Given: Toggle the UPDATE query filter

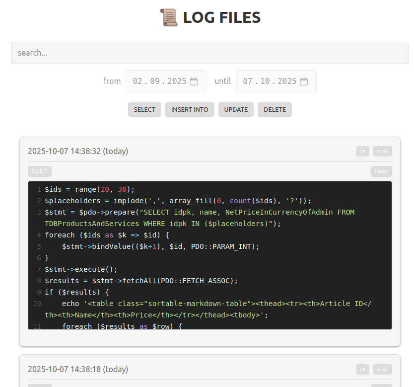Looking at the screenshot, I should tap(236, 109).
